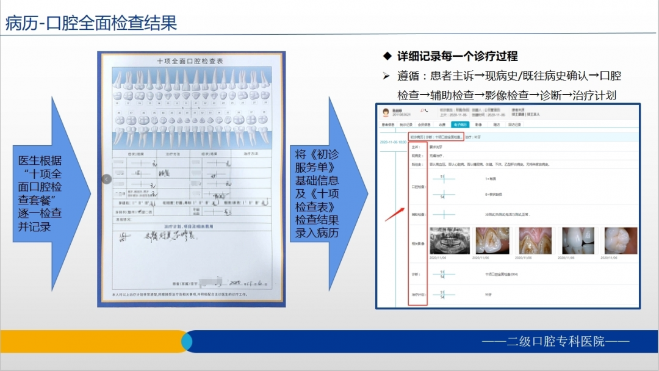The image size is (659, 371).
Task: Open the second caries photo dated 2020/11/06
Action: [491, 239]
